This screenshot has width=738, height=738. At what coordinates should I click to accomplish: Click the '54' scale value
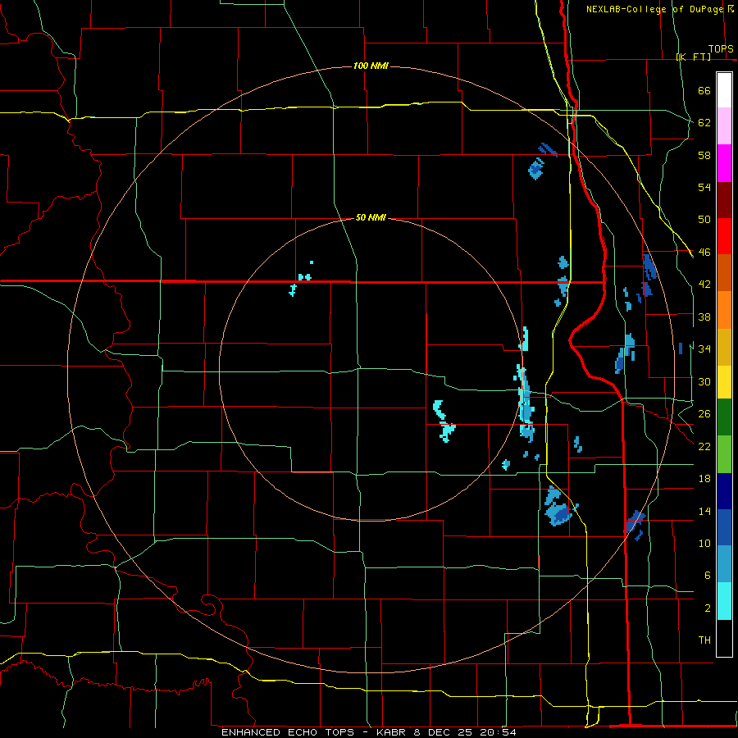704,187
